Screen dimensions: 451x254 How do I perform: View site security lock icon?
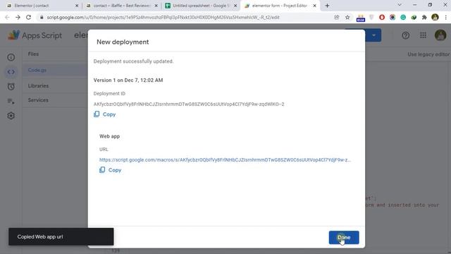coord(42,17)
